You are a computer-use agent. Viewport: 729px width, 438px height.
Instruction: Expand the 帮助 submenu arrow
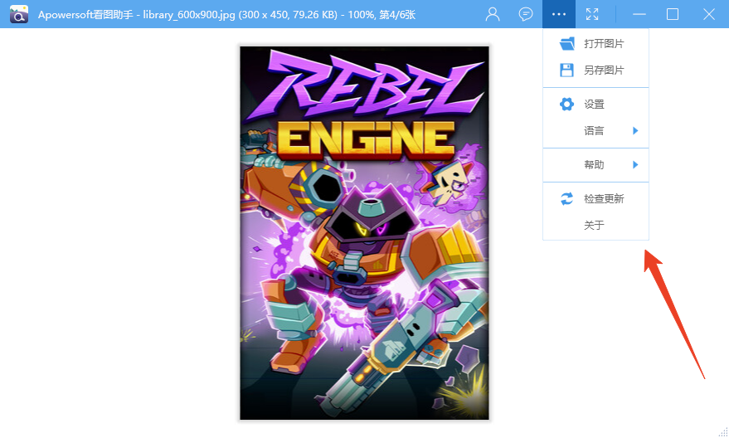[x=635, y=165]
